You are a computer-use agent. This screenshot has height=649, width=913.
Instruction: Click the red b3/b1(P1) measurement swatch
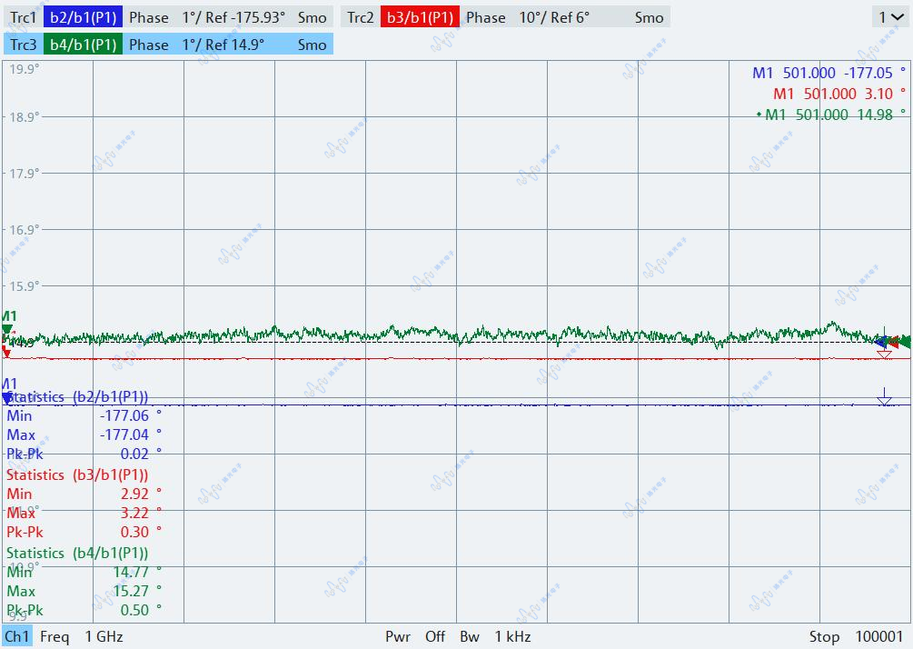click(x=420, y=17)
